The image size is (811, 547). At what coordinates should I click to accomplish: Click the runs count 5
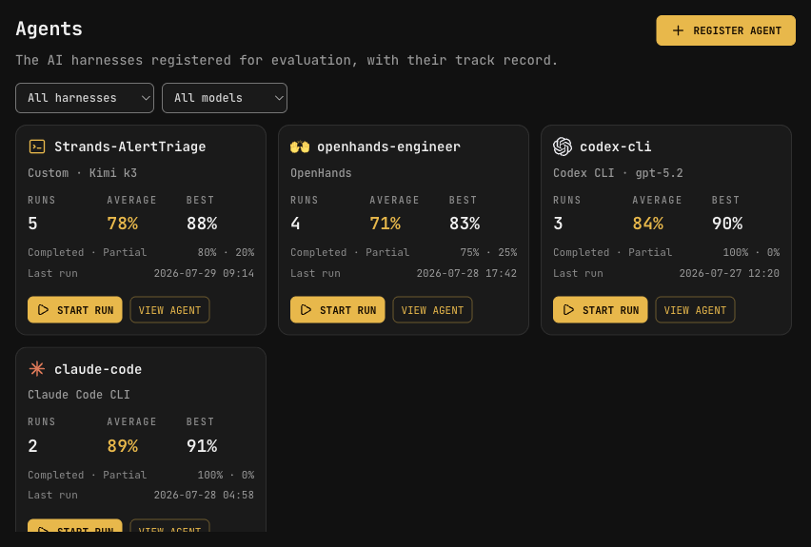coord(32,224)
